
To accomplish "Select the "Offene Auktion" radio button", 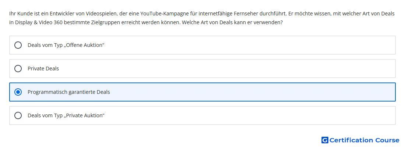I will tap(18, 45).
